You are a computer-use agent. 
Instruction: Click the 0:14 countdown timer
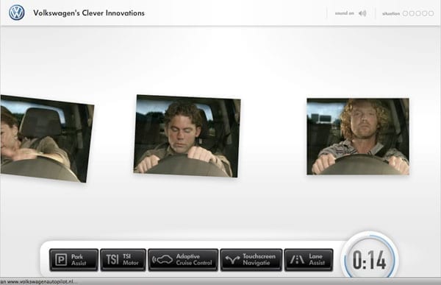[369, 260]
